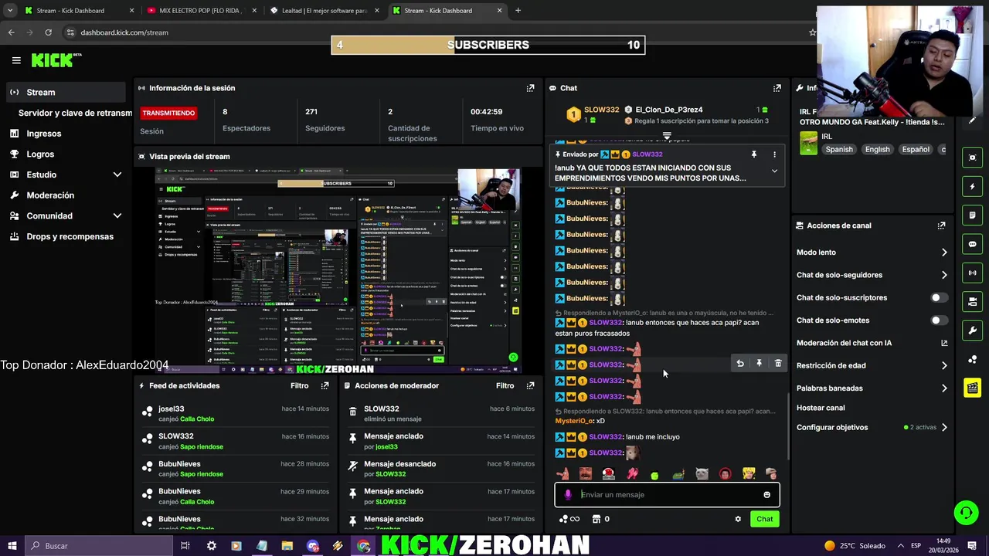Open Filtro in Acciones de moderador
Screen dimensions: 989x556
[x=505, y=385]
